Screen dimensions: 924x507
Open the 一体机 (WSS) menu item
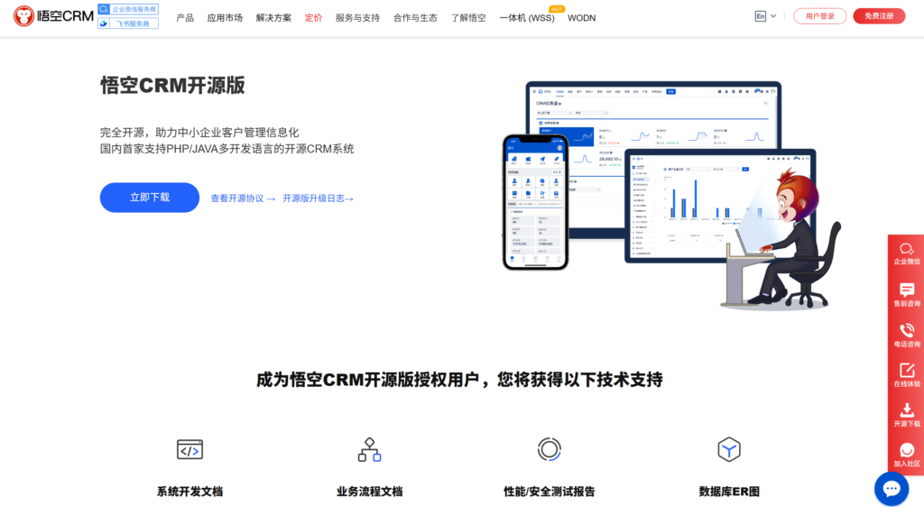click(527, 18)
